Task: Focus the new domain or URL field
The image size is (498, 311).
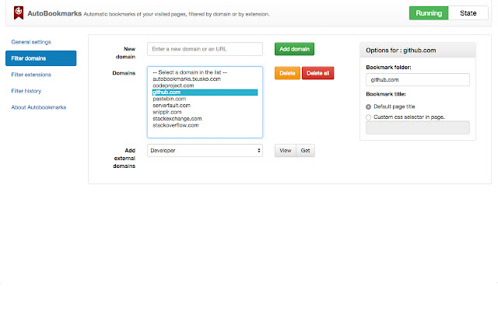Action: [x=205, y=49]
